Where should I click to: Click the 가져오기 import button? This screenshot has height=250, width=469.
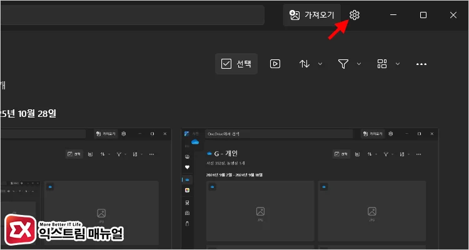[312, 15]
